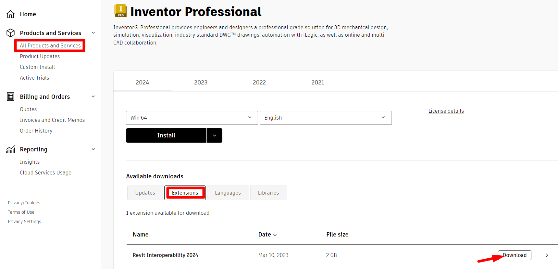The height and width of the screenshot is (269, 558).
Task: Click the Inventor Professional product logo
Action: point(120,11)
